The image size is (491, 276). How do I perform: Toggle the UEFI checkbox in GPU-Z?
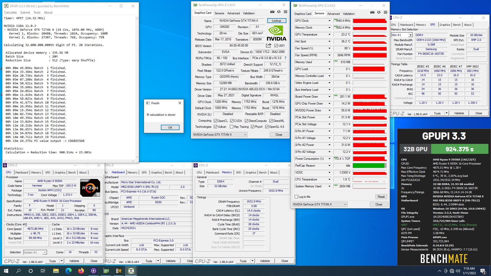click(276, 46)
